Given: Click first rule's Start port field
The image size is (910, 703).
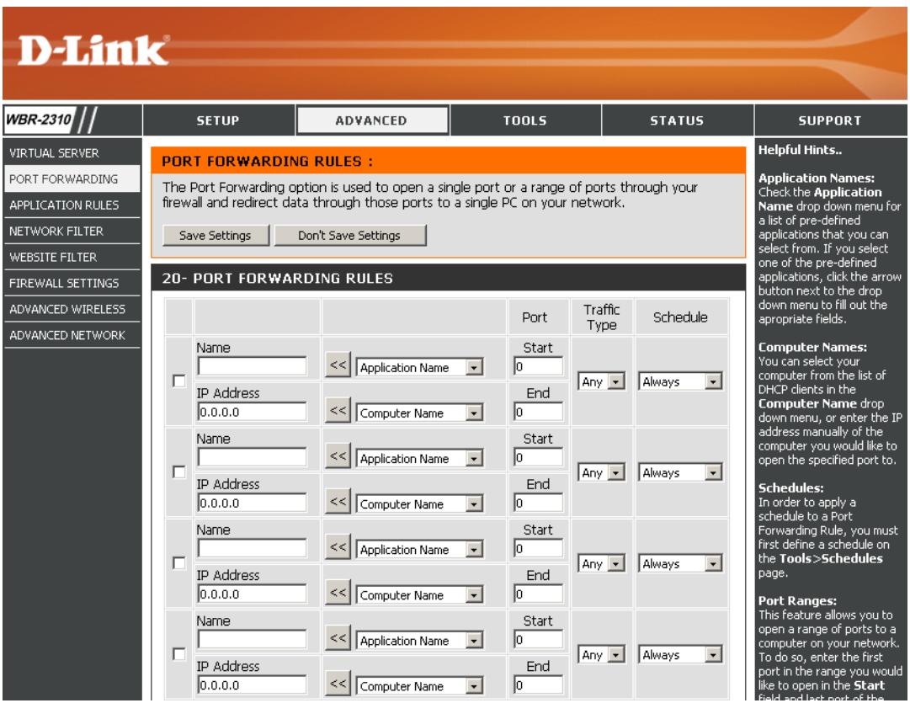Looking at the screenshot, I should point(538,366).
